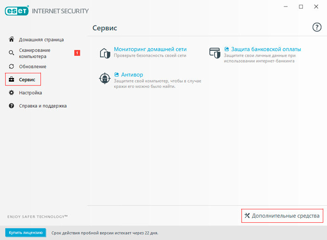Maximize the ESET window
327x240 pixels.
[301, 6]
